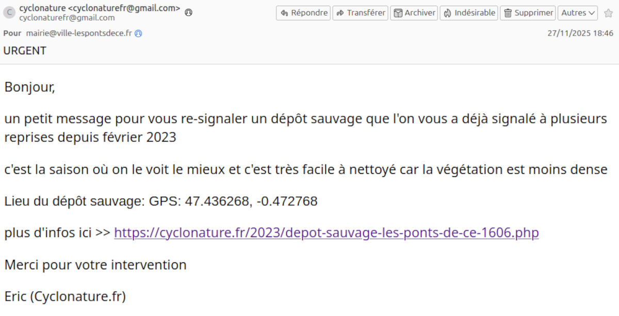
Task: Toggle the star to flag this message
Action: coord(608,13)
